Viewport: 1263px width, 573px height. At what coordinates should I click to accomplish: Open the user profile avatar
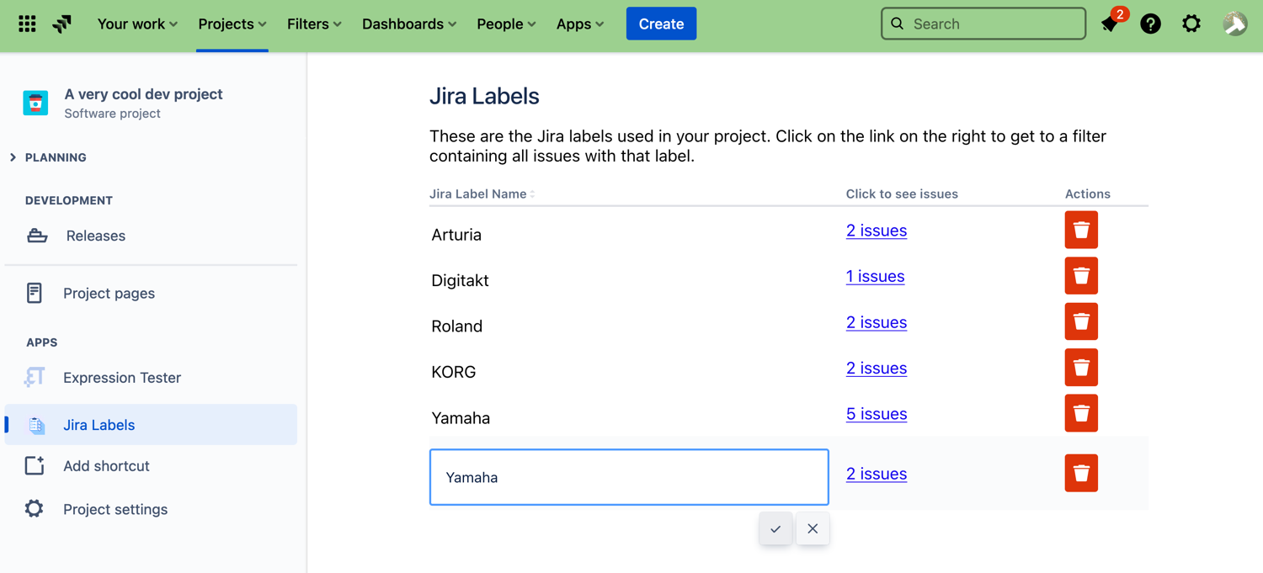[1235, 24]
